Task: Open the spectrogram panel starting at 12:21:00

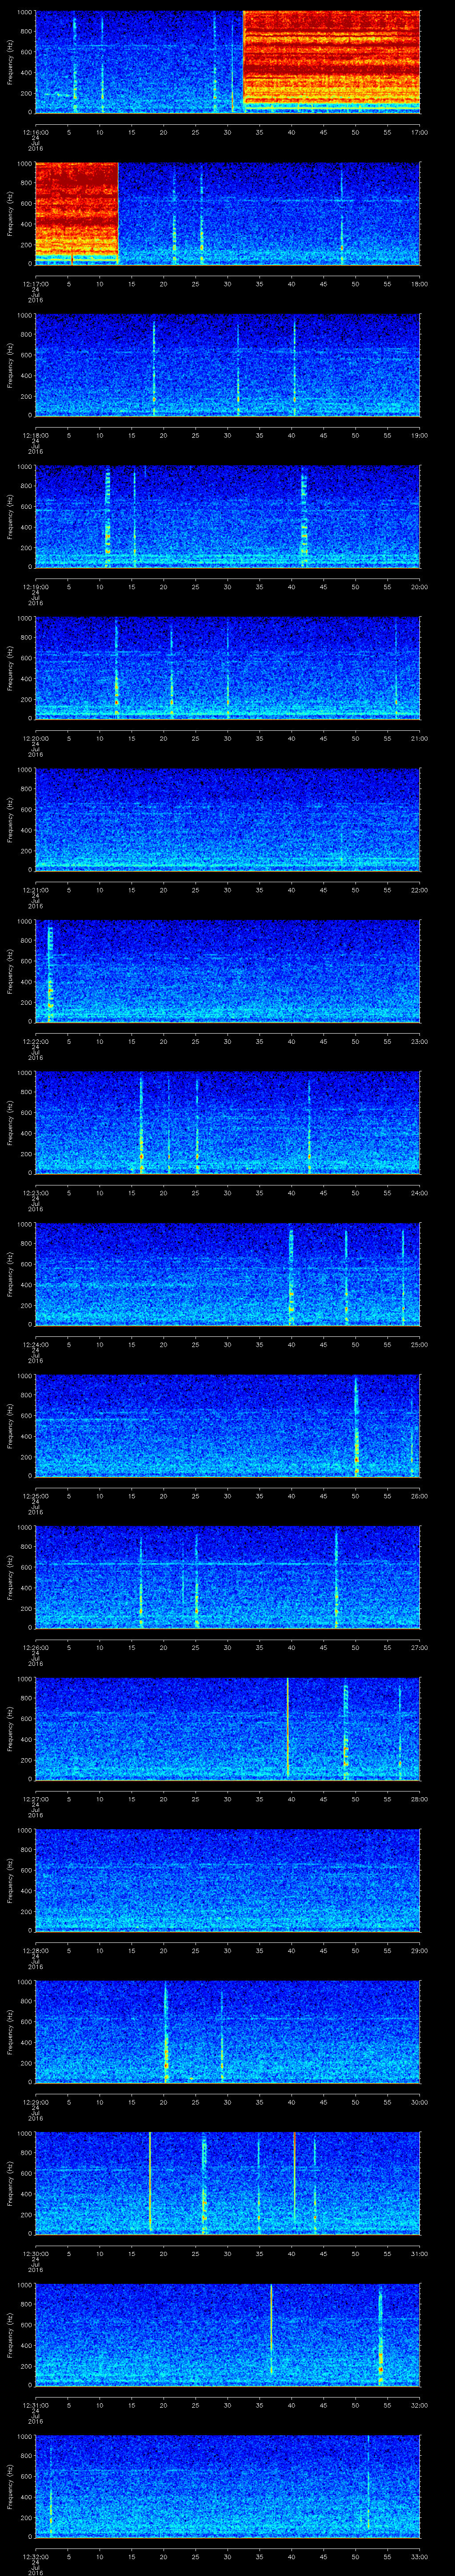Action: [x=227, y=819]
